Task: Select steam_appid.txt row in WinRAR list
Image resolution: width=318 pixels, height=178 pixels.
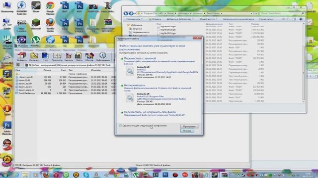Action: pyautogui.click(x=65, y=90)
